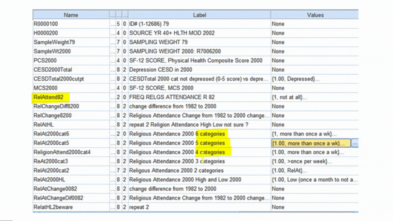Click the Values column header

coord(315,15)
